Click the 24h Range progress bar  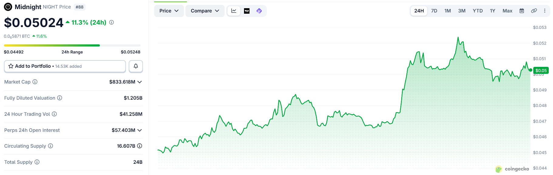point(72,46)
